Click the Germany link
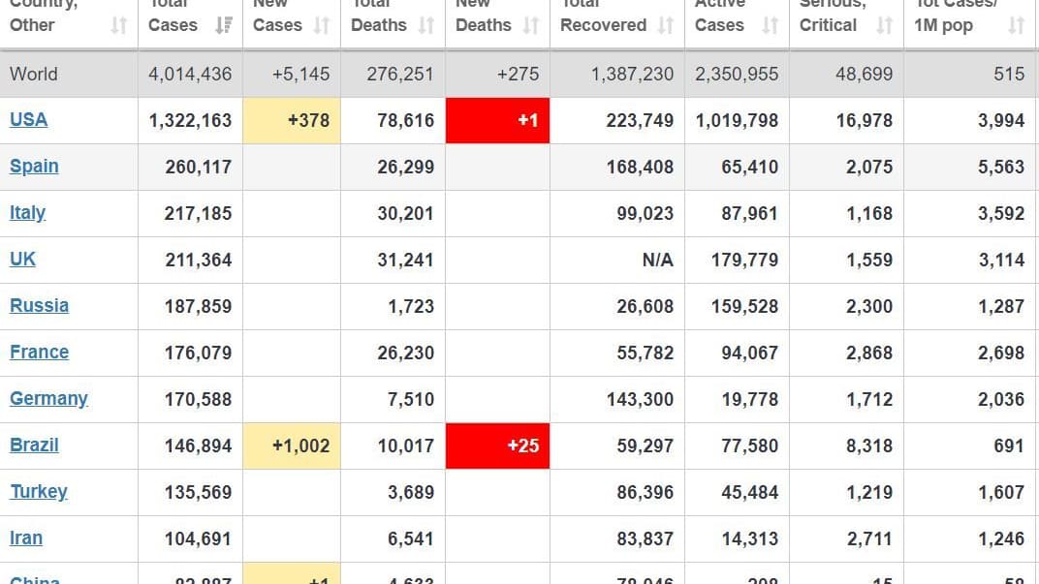The image size is (1039, 584). point(48,398)
